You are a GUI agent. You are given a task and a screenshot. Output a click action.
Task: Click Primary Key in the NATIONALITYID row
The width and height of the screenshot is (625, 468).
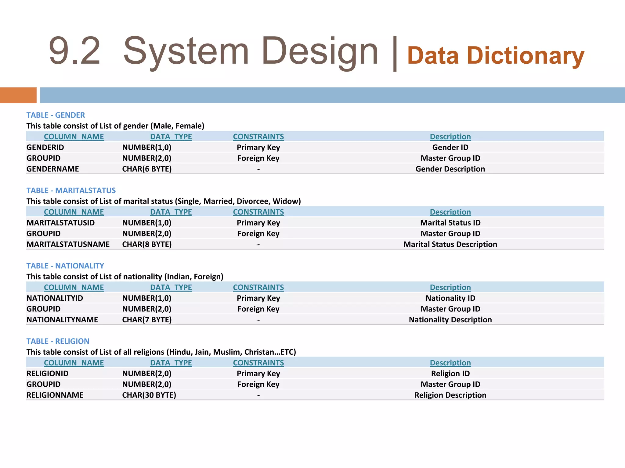click(x=258, y=298)
